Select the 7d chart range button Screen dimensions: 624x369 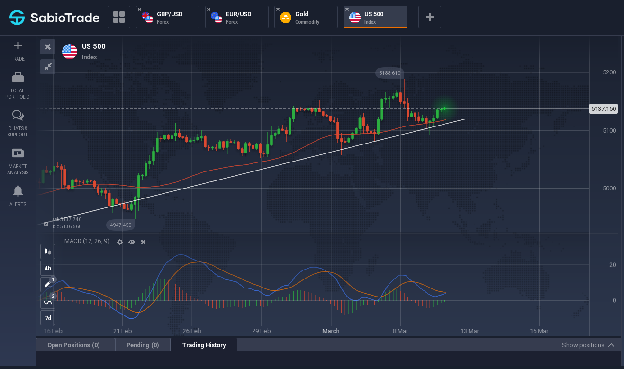pyautogui.click(x=47, y=317)
